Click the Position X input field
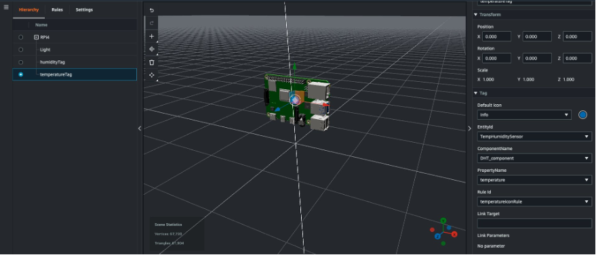This screenshot has height=255, width=596. click(497, 37)
